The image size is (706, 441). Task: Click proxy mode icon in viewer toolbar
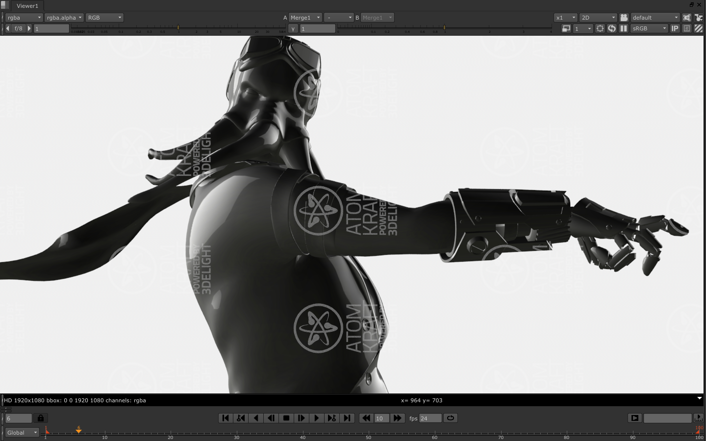(566, 28)
